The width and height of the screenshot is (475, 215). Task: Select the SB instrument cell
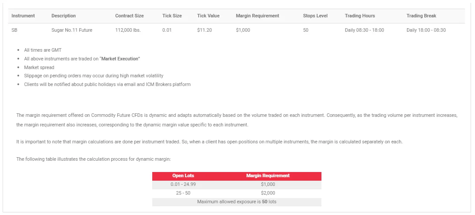(x=15, y=30)
